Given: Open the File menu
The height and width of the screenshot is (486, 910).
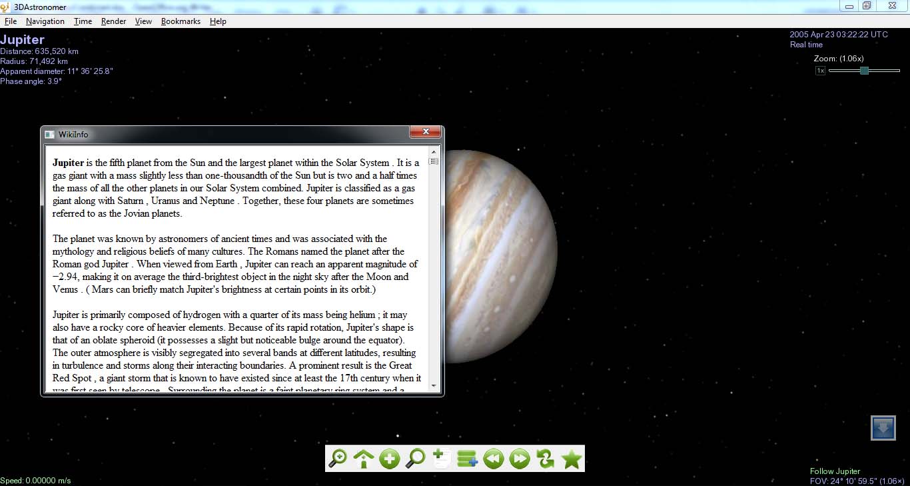Looking at the screenshot, I should 11,21.
